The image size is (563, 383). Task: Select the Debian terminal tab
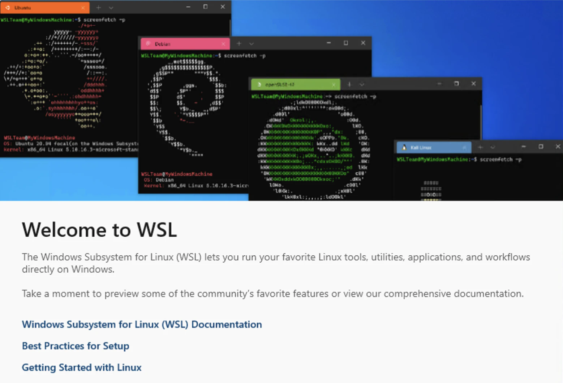[185, 44]
